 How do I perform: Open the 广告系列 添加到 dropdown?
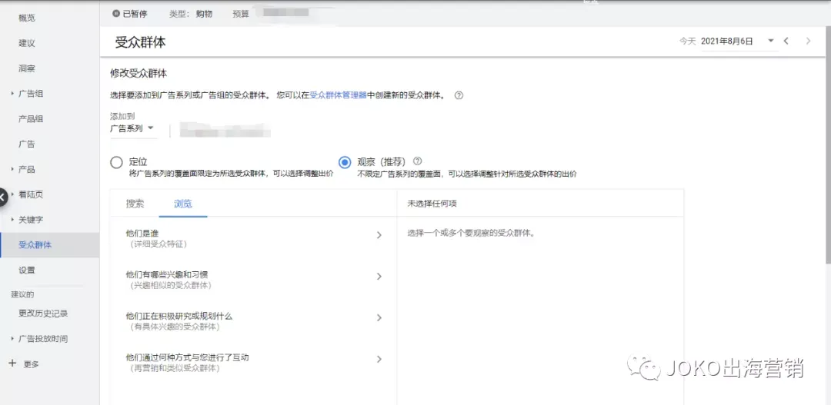pyautogui.click(x=132, y=128)
